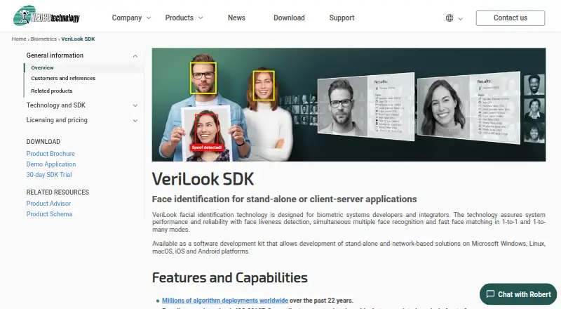Download the Product Brochure
The image size is (561, 309).
pos(50,153)
